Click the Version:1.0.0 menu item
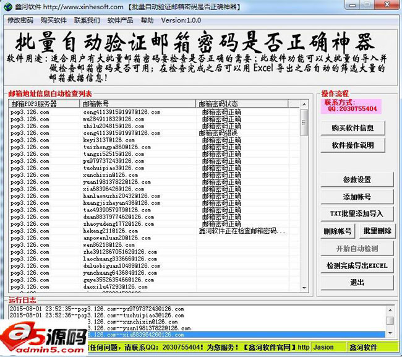Image resolution: width=402 pixels, height=357 pixels. [181, 20]
